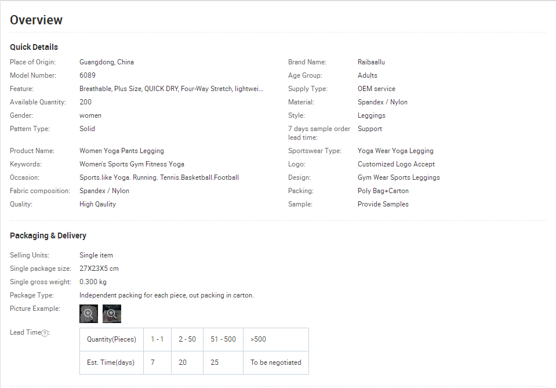Click the brand name Raibaallu
556x388 pixels.
(371, 62)
